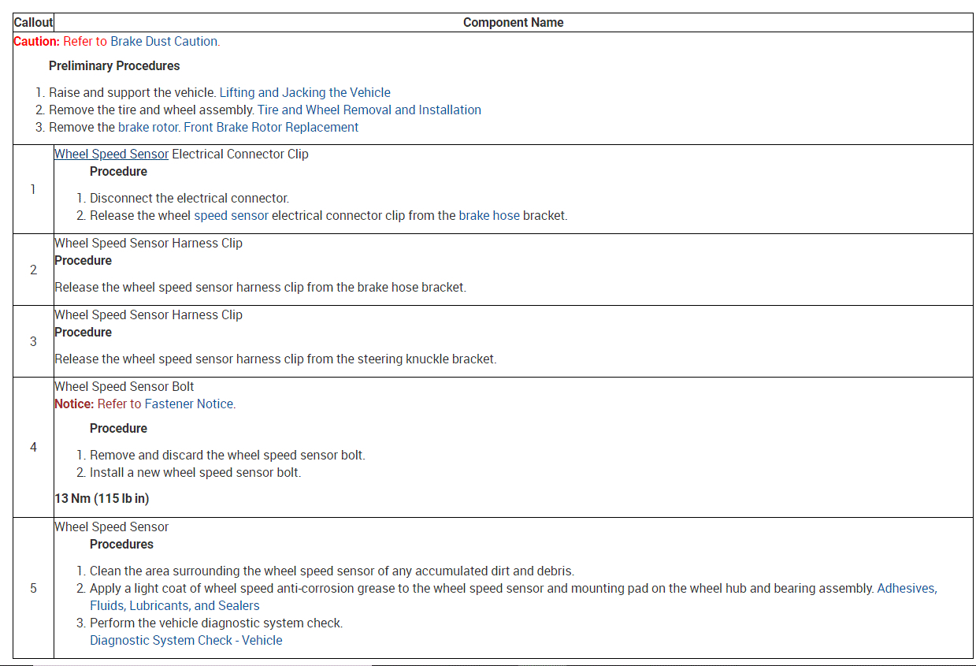Click callout number 4 cell
The height and width of the screenshot is (666, 976).
pyautogui.click(x=33, y=447)
